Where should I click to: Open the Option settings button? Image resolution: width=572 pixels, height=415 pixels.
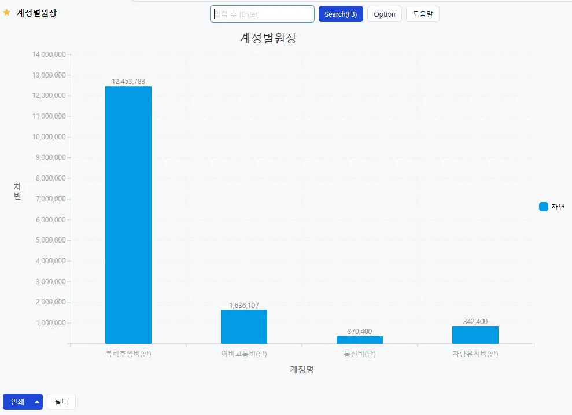[385, 14]
